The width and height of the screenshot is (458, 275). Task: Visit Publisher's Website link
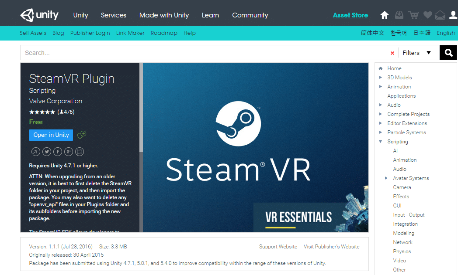point(331,246)
